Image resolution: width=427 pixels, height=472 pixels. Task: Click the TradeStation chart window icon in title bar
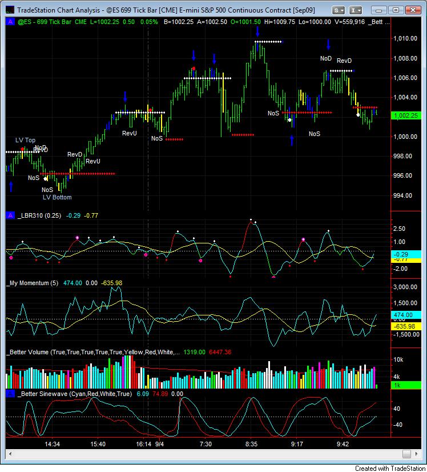point(10,10)
